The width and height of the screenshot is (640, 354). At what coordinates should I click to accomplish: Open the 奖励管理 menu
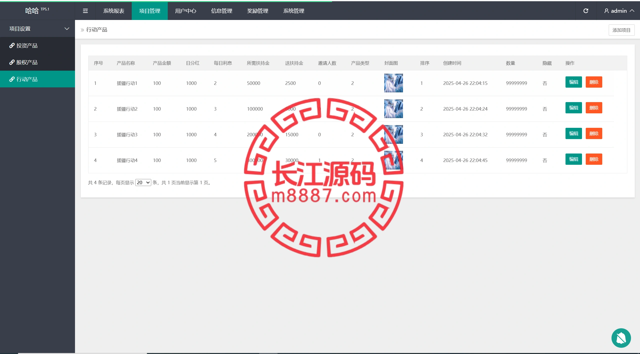[258, 11]
